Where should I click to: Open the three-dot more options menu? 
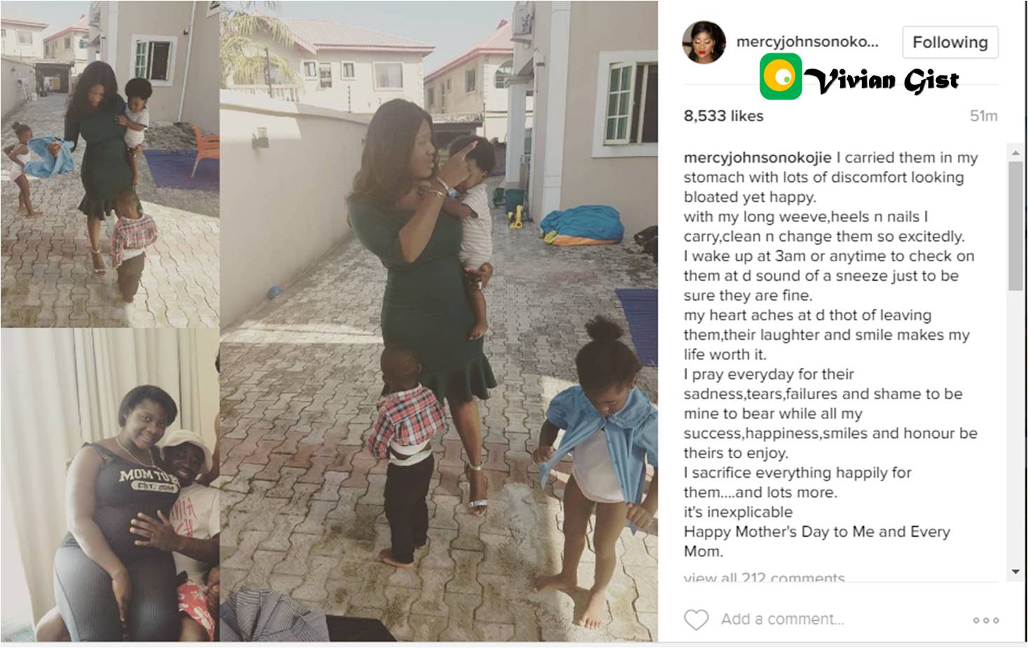(x=985, y=620)
